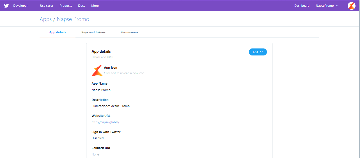Click the 'Website URL' label
Viewport: 360px width, 158px height.
point(101,116)
